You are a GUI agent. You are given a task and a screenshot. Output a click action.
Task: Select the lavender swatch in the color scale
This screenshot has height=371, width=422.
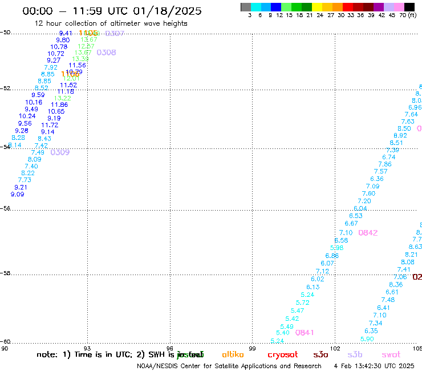pos(389,7)
